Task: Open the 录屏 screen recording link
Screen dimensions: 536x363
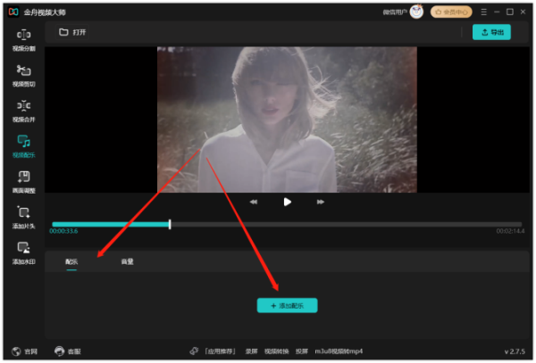Action: point(251,351)
